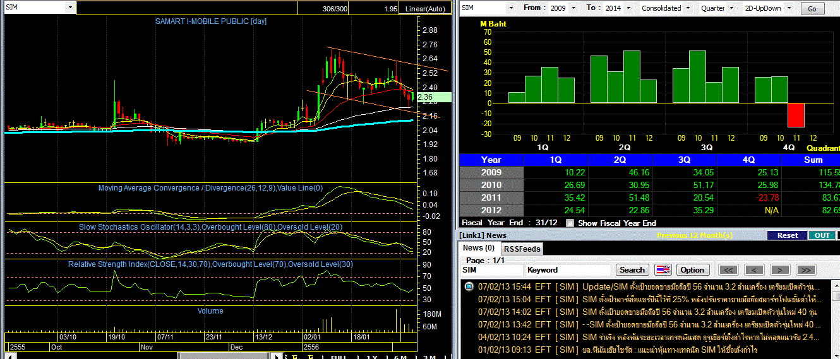Click the Relative Strength Index title
Screen dimensions: 840x359
point(210,264)
